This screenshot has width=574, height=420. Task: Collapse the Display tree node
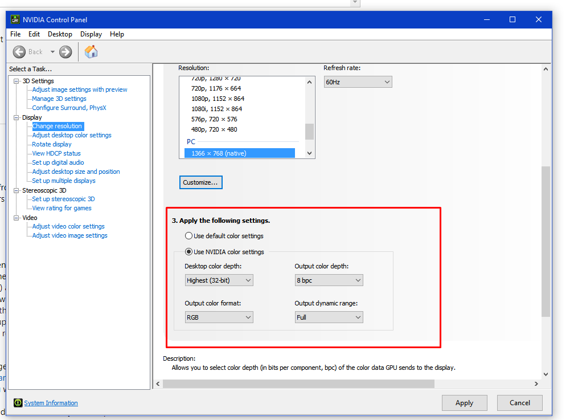click(16, 117)
